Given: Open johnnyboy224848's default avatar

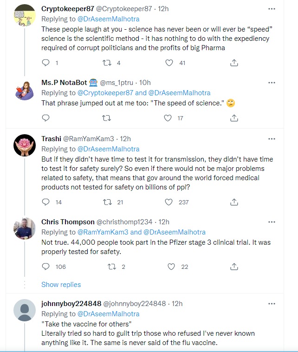Looking at the screenshot, I should pyautogui.click(x=25, y=310).
